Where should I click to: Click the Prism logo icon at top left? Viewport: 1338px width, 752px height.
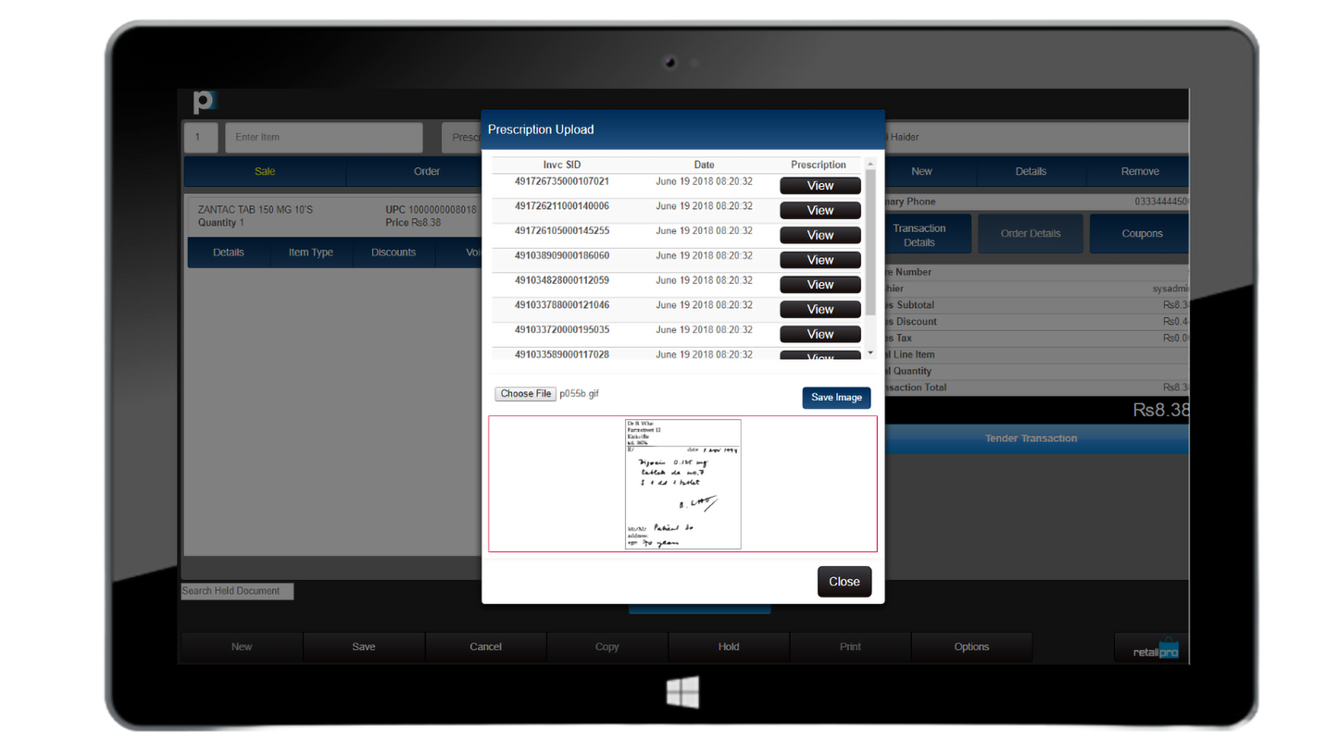point(204,102)
